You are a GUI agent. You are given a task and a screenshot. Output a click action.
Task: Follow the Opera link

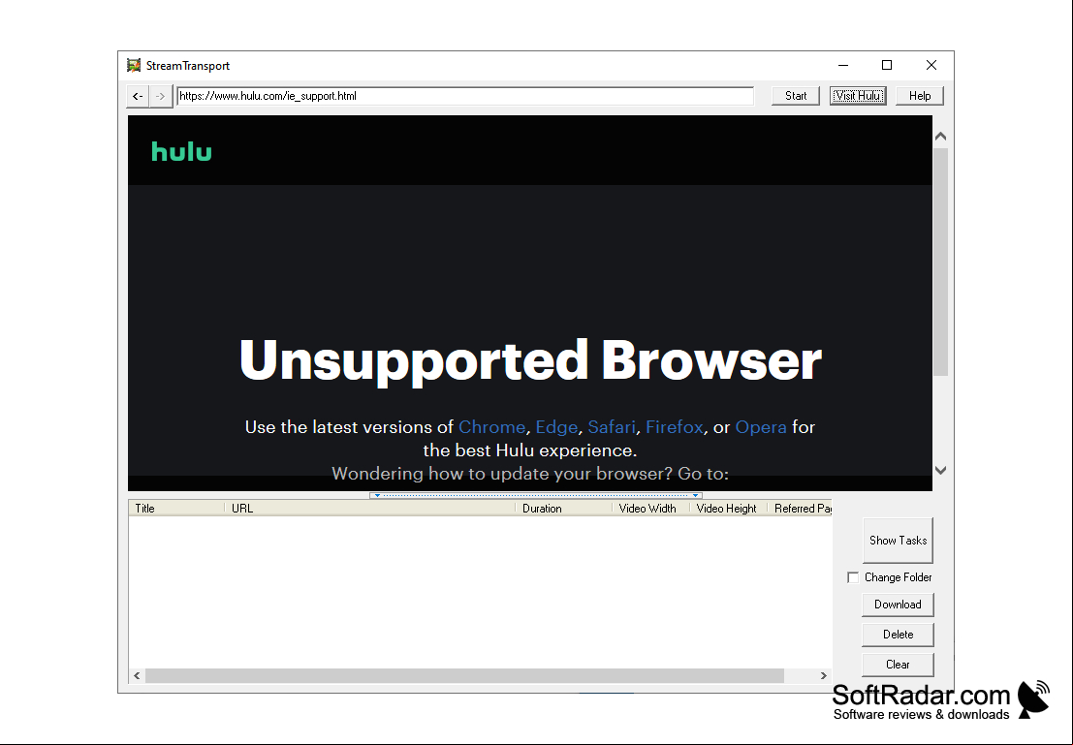761,427
